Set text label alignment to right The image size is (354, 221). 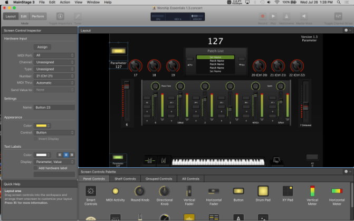pyautogui.click(x=72, y=155)
